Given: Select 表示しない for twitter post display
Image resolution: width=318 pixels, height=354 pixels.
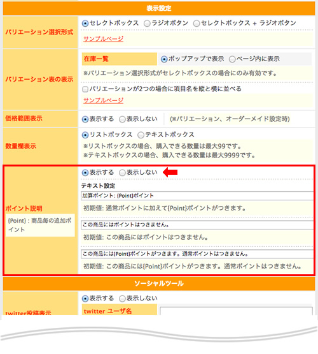Looking at the screenshot, I should tap(122, 299).
